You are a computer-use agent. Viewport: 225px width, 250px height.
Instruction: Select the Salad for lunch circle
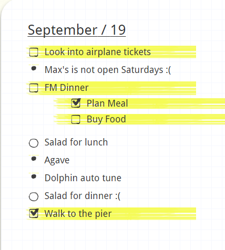[x=34, y=143]
